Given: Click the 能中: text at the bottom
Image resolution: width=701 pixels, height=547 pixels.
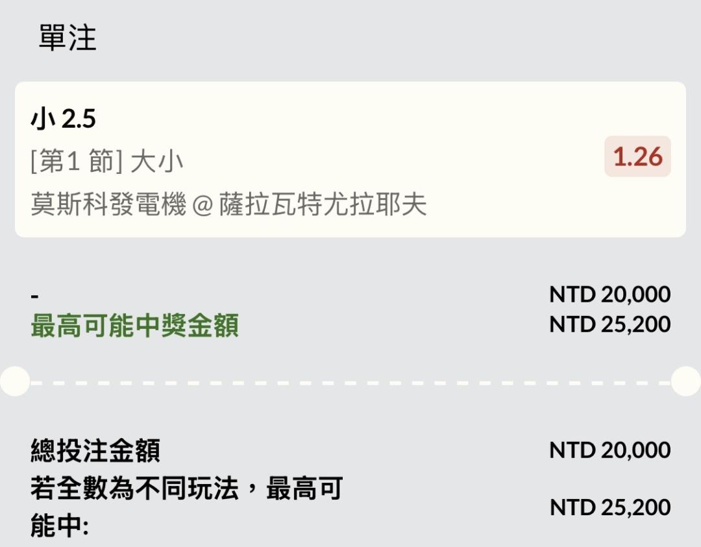Looking at the screenshot, I should click(x=60, y=527).
